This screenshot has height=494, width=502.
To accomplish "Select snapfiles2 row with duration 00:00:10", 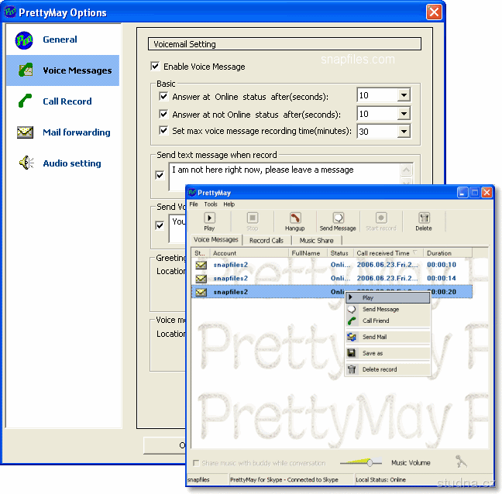I will pyautogui.click(x=332, y=265).
